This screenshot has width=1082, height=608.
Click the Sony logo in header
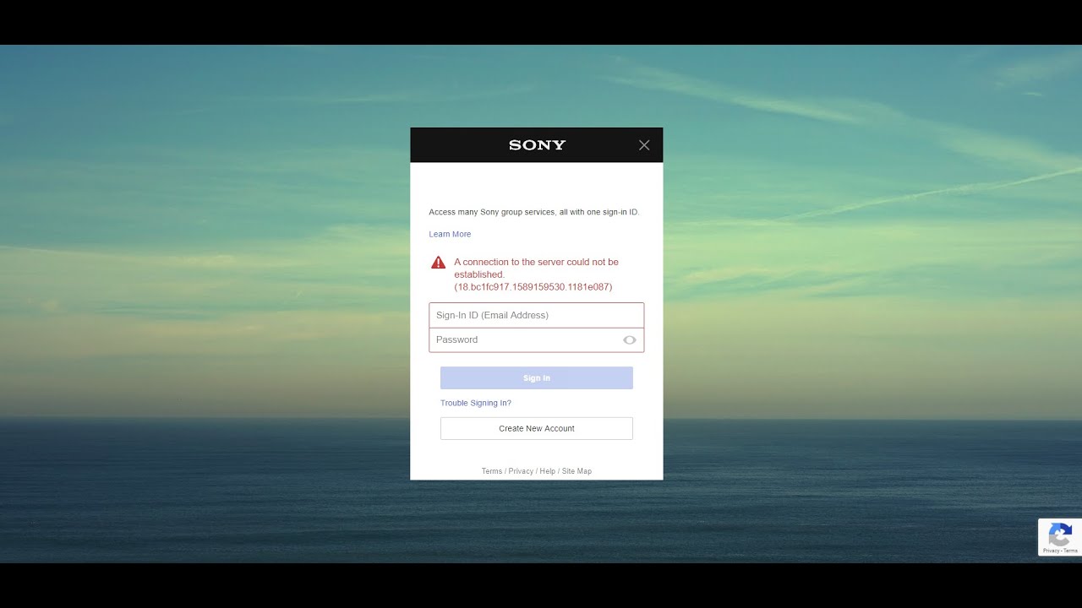tap(537, 145)
